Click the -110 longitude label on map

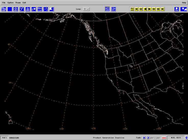pos(159,129)
